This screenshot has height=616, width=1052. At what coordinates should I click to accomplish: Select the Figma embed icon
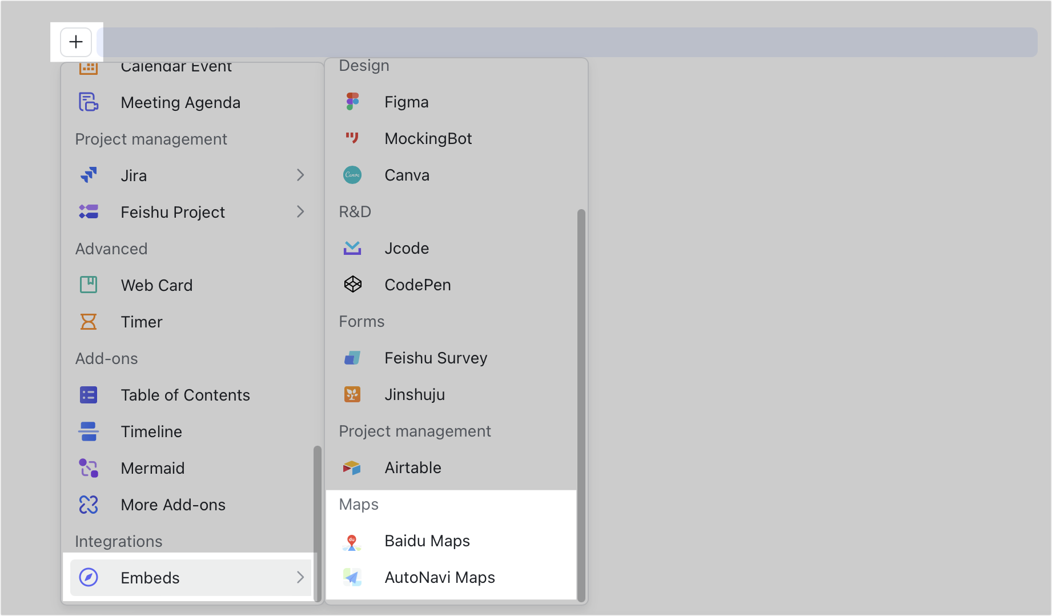[x=352, y=101]
